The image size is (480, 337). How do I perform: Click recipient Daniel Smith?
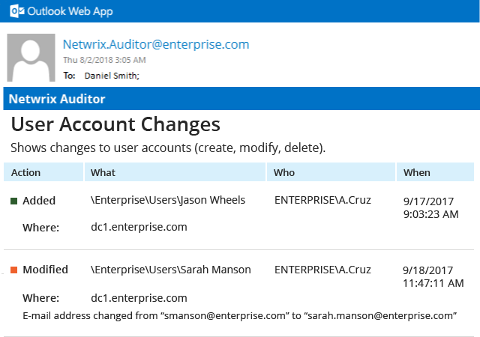112,76
